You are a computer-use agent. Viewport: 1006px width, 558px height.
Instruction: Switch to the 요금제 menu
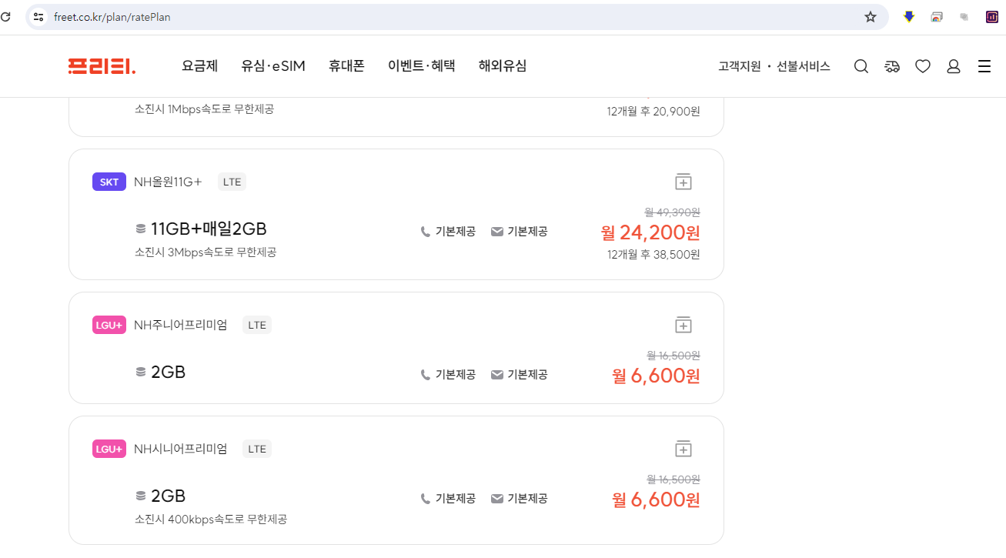coord(199,66)
